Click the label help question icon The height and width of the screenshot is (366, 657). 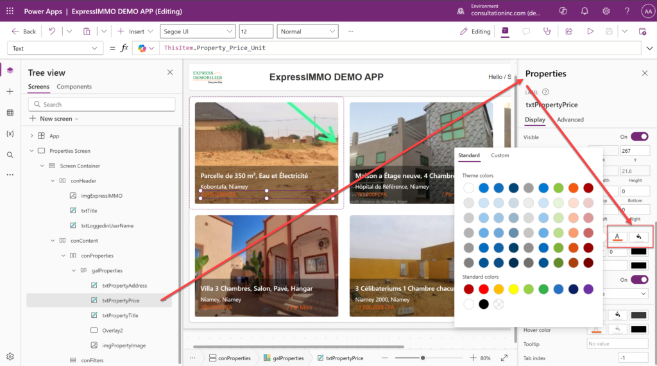point(545,92)
